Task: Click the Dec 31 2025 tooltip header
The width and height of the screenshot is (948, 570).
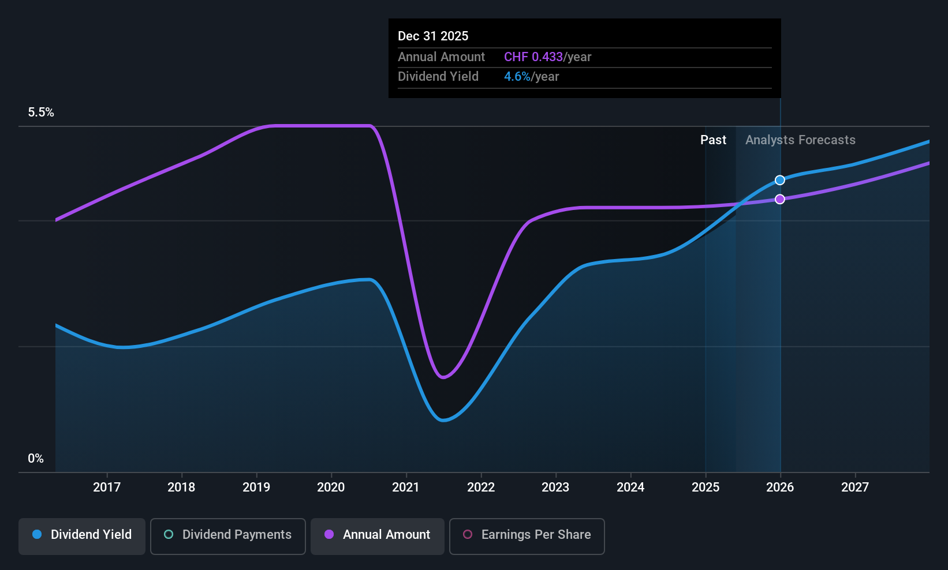Action: (433, 36)
